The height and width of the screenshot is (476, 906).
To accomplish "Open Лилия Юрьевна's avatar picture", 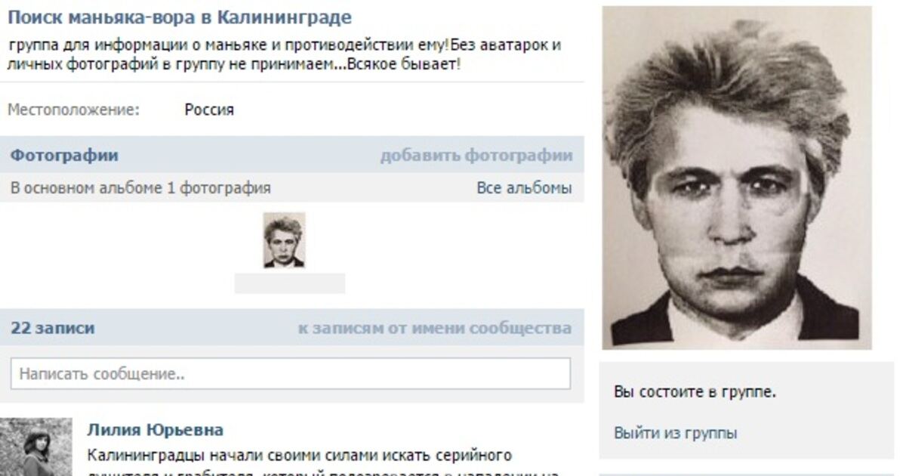I will coord(36,447).
